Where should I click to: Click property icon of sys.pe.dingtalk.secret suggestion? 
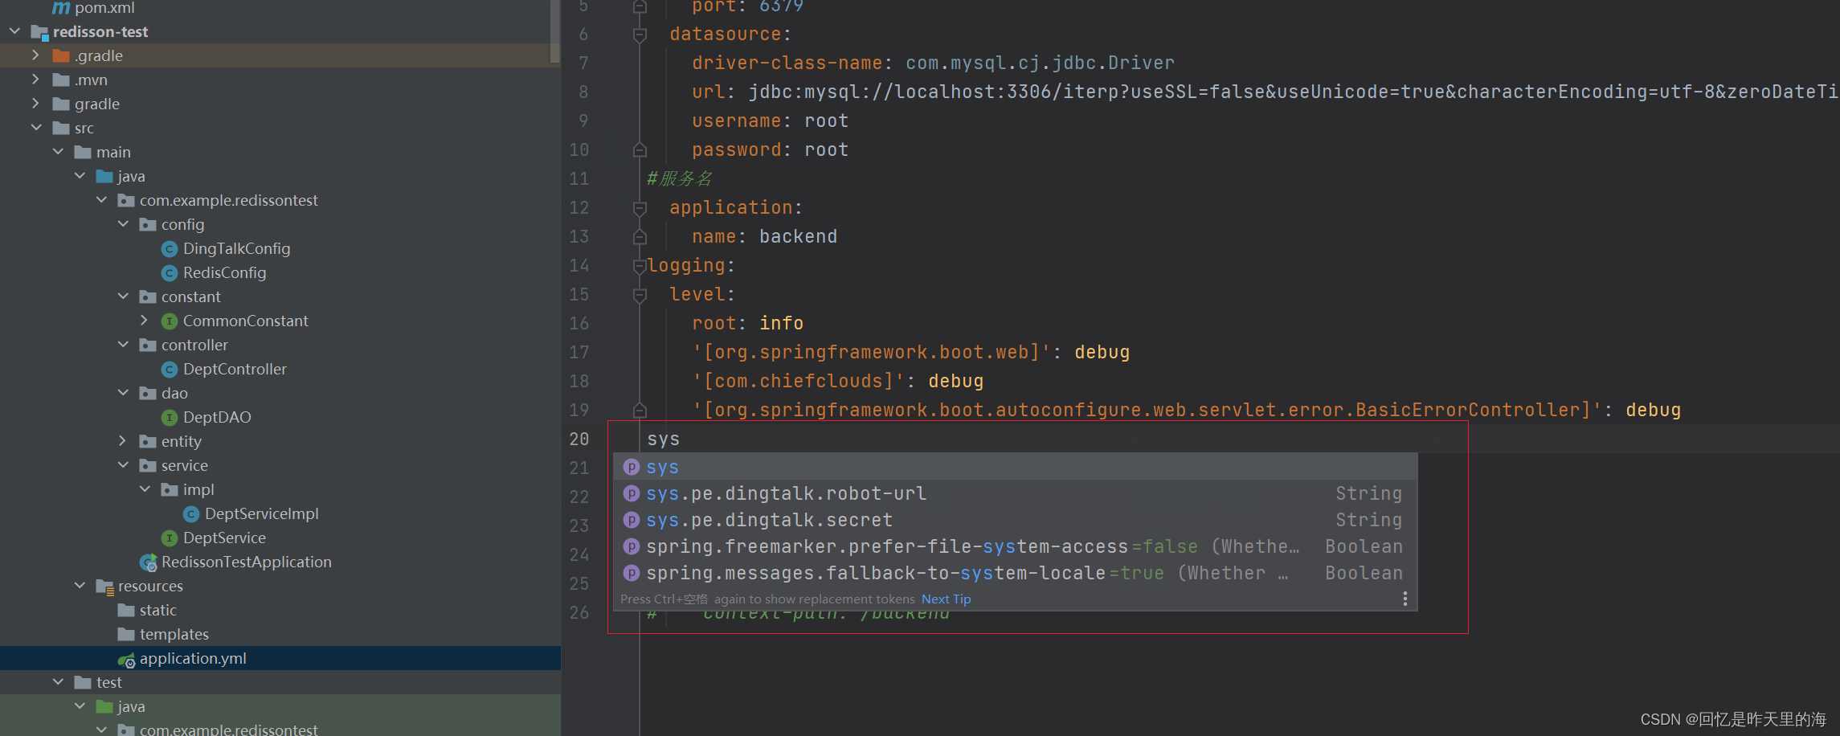point(632,520)
